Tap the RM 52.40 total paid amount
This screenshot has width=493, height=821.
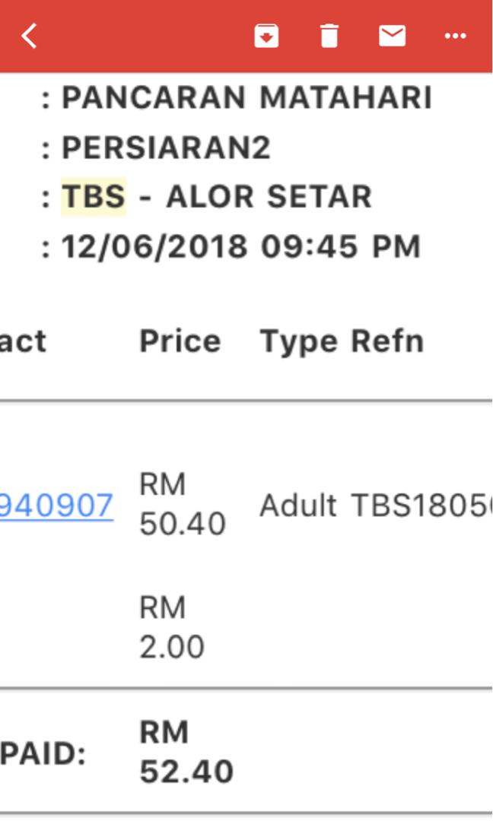click(186, 751)
